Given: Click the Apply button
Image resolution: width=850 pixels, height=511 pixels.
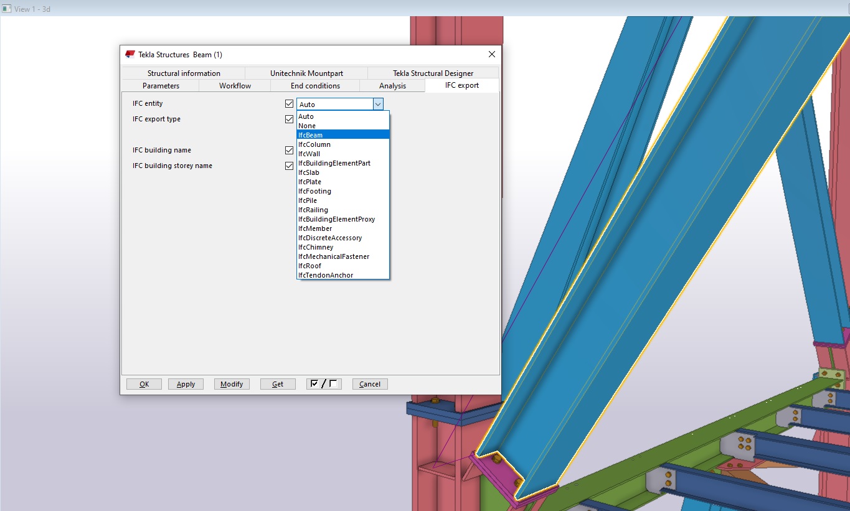Looking at the screenshot, I should coord(186,384).
